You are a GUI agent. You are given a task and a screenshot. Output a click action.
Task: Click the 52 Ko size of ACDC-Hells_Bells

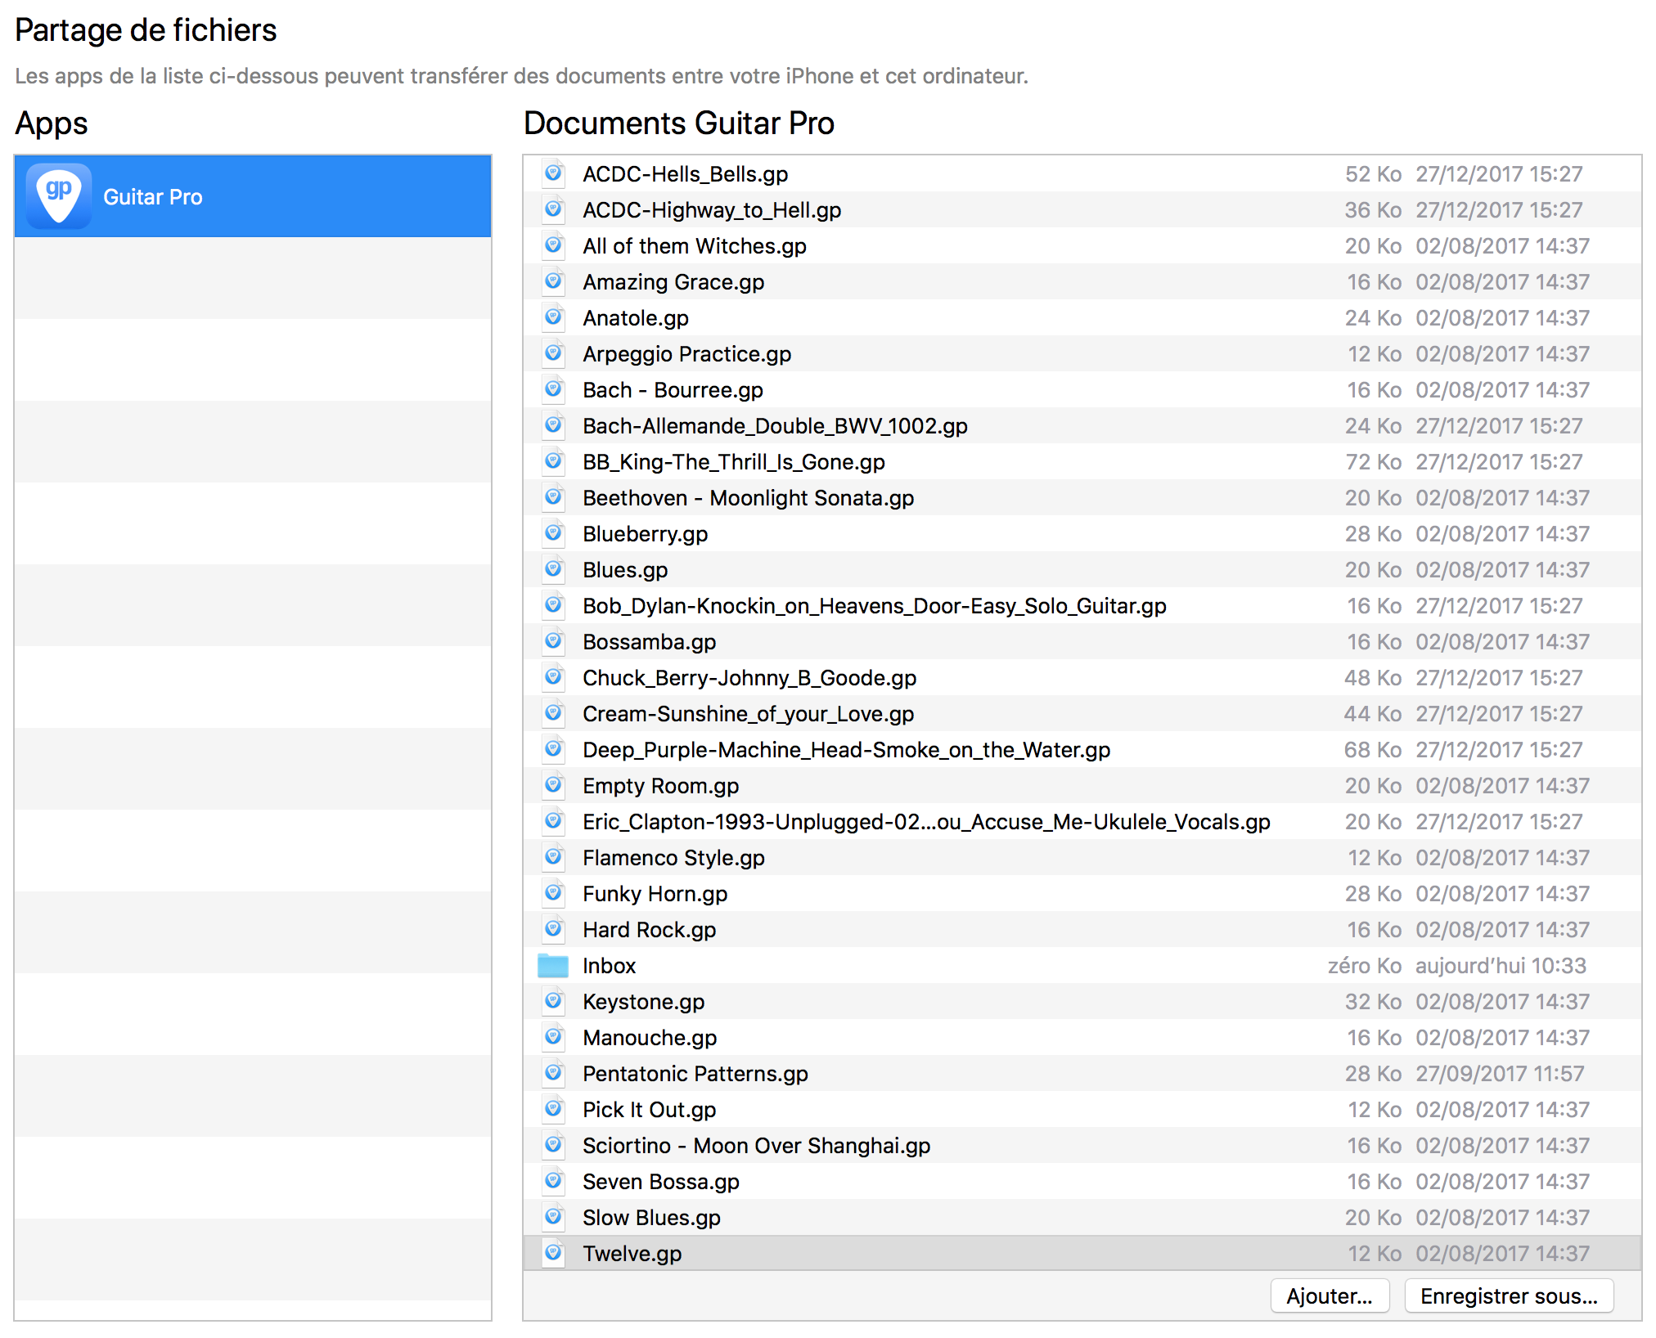point(1374,174)
